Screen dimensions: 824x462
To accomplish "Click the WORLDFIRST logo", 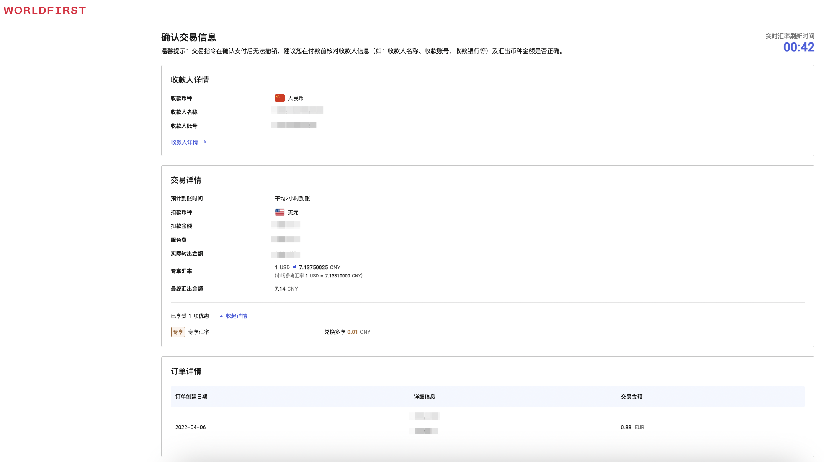I will click(44, 10).
